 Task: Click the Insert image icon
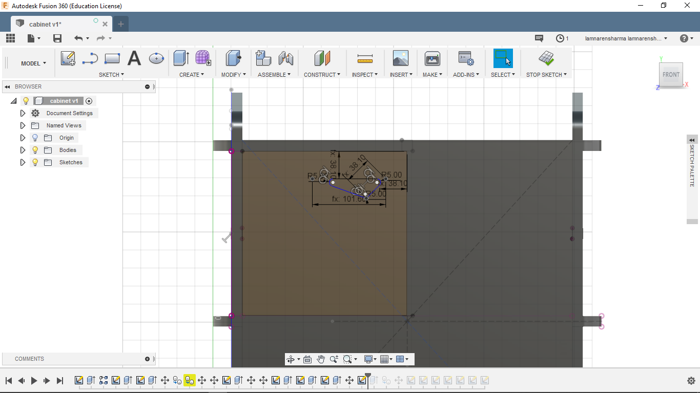pos(401,58)
